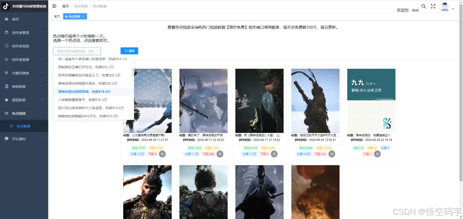Select highlighted option 黑神话悟空超燃剪辑 热度919.4万
The height and width of the screenshot is (219, 463).
[x=93, y=92]
